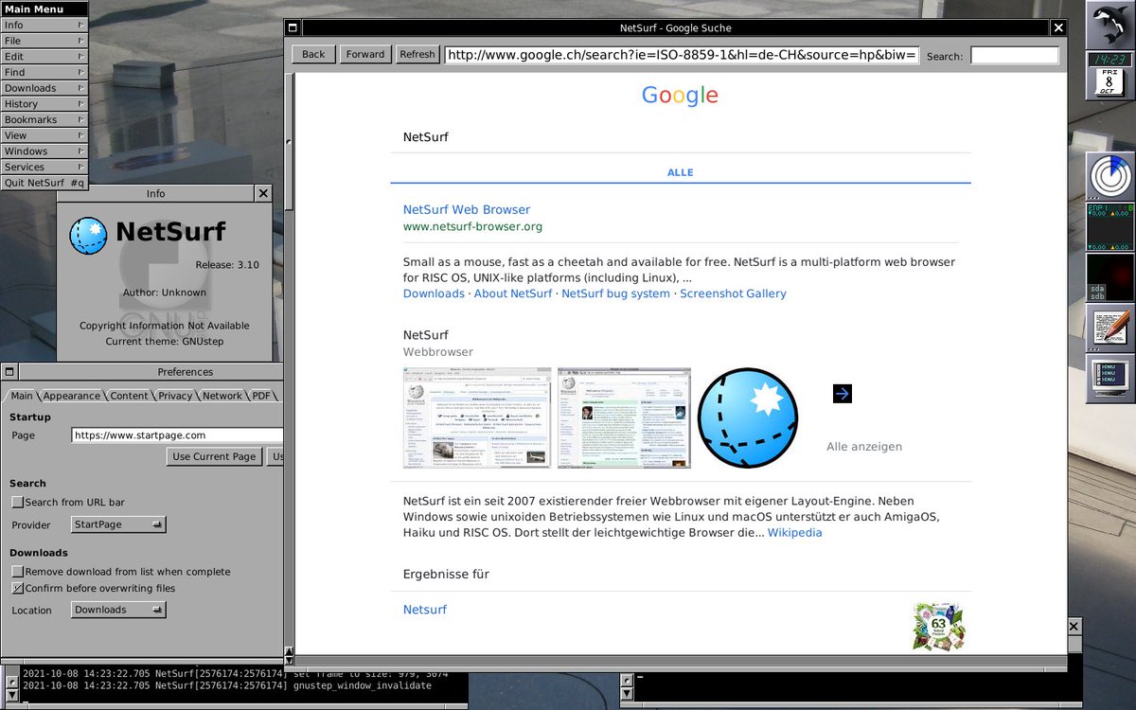Viewport: 1136px width, 710px height.
Task: Switch to the Main preferences tab
Action: [x=21, y=396]
